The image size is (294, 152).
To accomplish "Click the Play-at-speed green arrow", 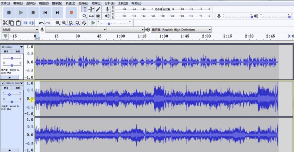I will [x=93, y=23].
